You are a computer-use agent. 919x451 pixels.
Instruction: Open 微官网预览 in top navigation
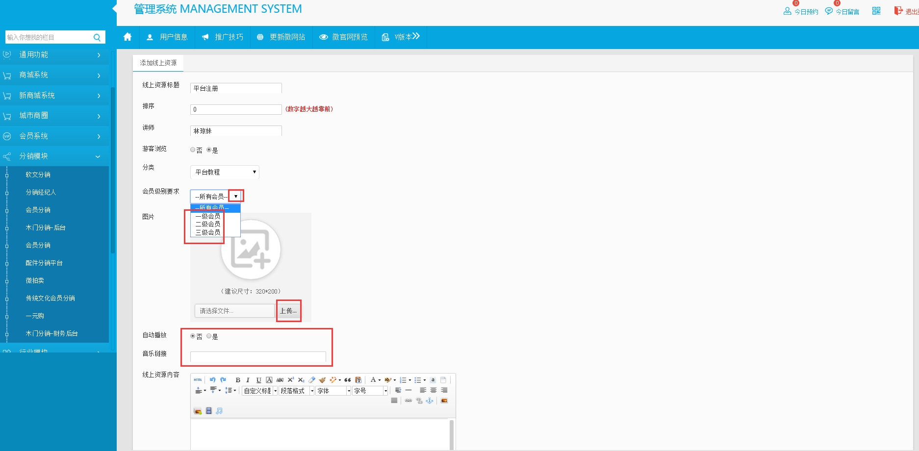pos(344,37)
